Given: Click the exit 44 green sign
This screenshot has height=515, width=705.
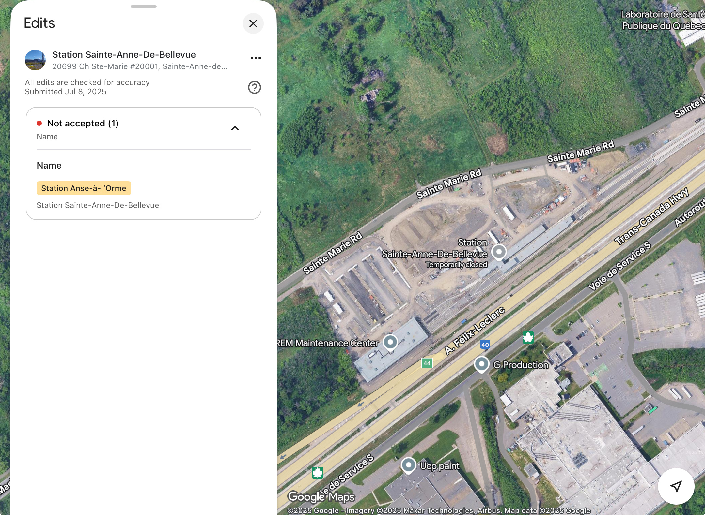Looking at the screenshot, I should click(427, 363).
